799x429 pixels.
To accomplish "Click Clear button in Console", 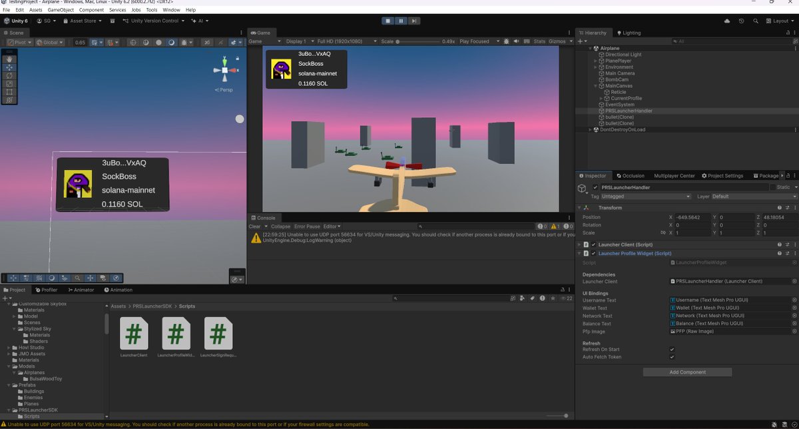I will pyautogui.click(x=254, y=226).
